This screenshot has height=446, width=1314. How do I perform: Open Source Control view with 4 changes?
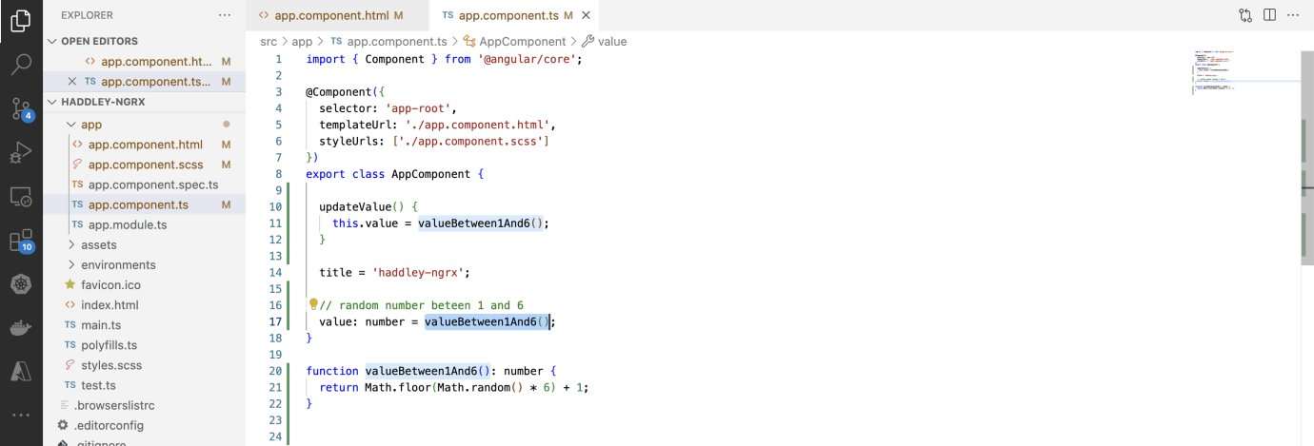[x=21, y=108]
